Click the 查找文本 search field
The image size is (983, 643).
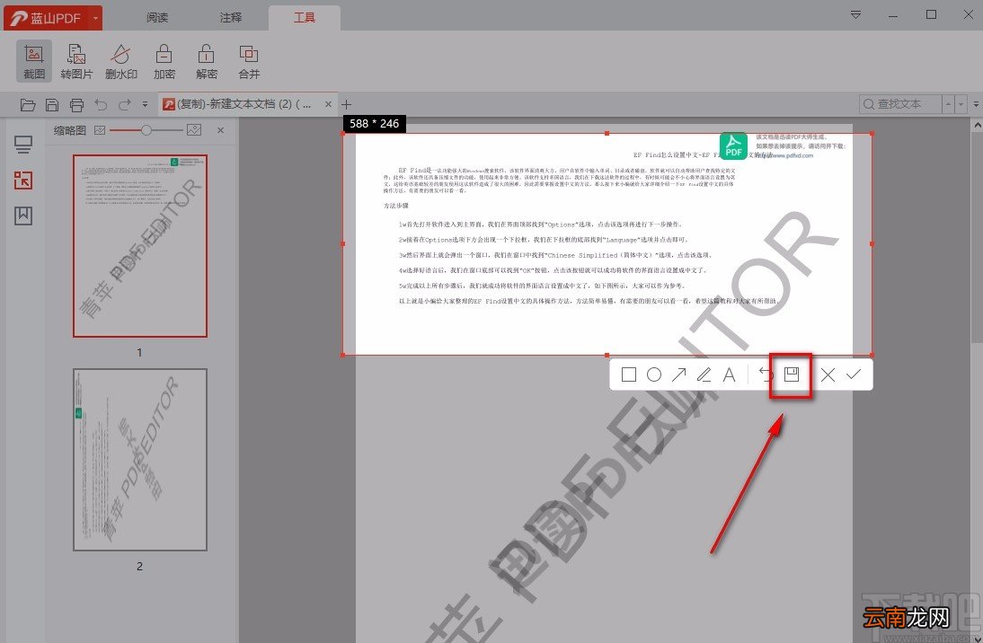(899, 104)
